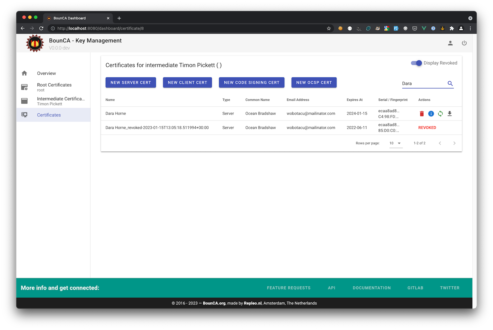Open Feature Requests footer link
Image resolution: width=493 pixels, height=330 pixels.
[289, 288]
